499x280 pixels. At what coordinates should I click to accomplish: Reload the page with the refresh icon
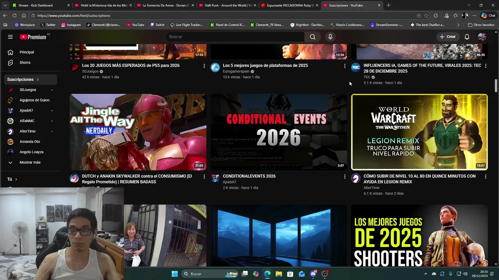[14, 16]
